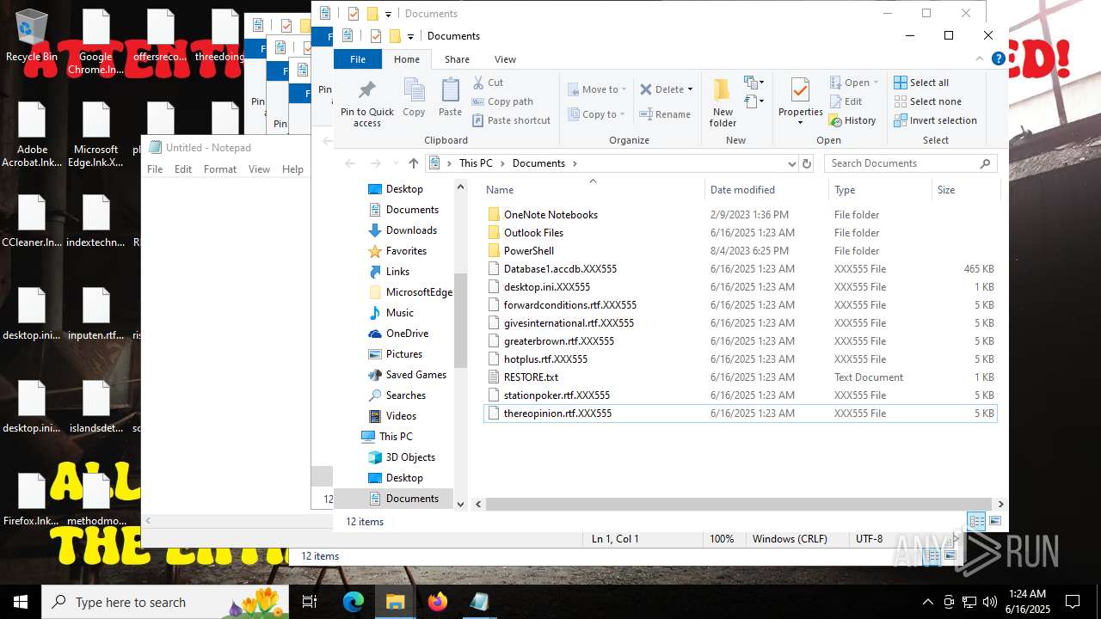
Task: Sort by Date modified column
Action: tap(766, 190)
